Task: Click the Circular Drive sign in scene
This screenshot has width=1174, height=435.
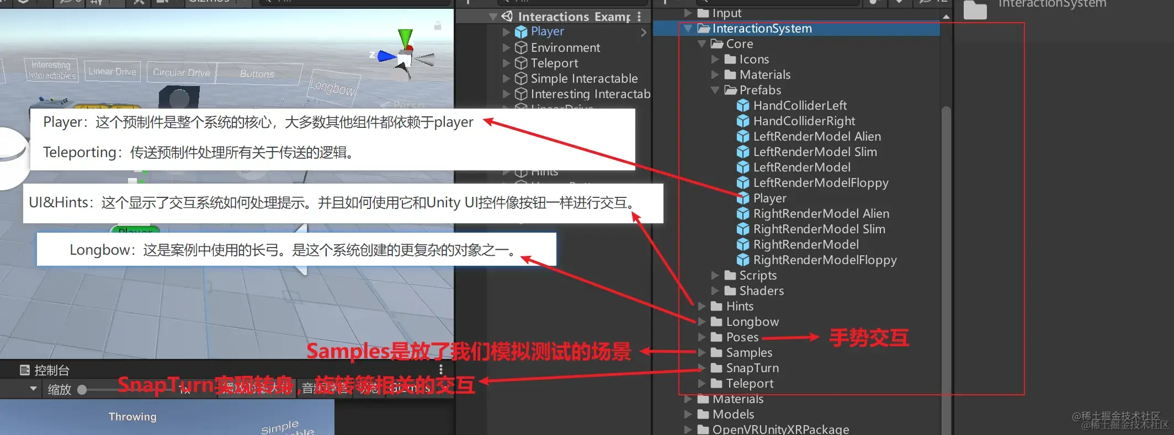Action: pos(182,73)
